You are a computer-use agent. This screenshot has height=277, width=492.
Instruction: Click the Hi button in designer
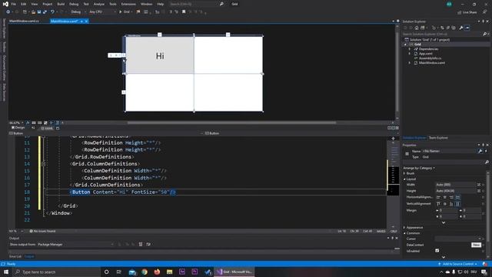[x=160, y=55]
